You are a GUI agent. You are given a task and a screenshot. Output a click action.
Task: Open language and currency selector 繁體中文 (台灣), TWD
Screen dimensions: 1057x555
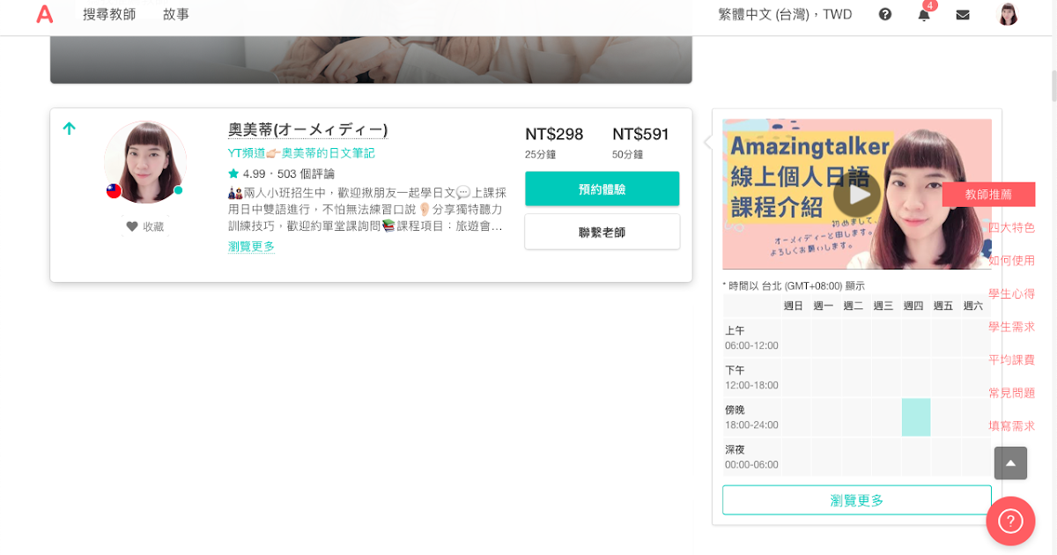785,14
